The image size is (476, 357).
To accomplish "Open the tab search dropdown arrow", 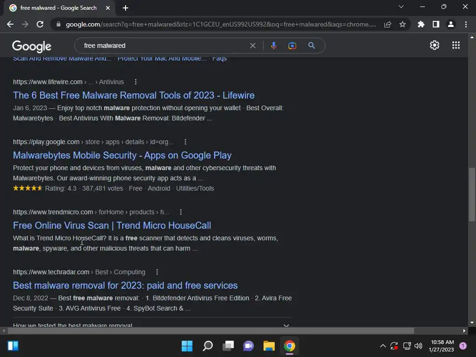I will (x=401, y=7).
